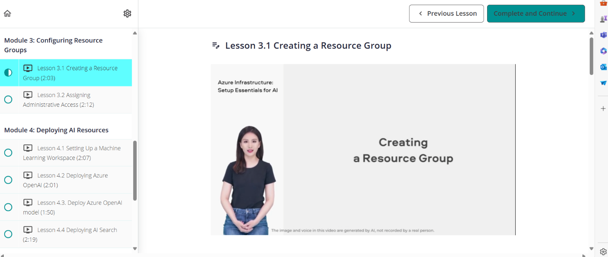This screenshot has height=257, width=608.
Task: Click the Games chess icon in sidebar
Action: click(x=603, y=19)
